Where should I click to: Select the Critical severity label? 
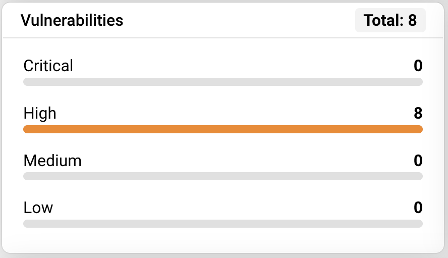tap(48, 66)
